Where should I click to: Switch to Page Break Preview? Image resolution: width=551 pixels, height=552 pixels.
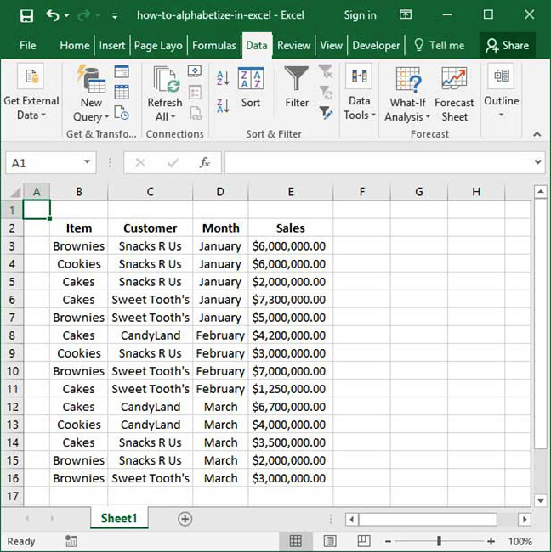tap(363, 541)
